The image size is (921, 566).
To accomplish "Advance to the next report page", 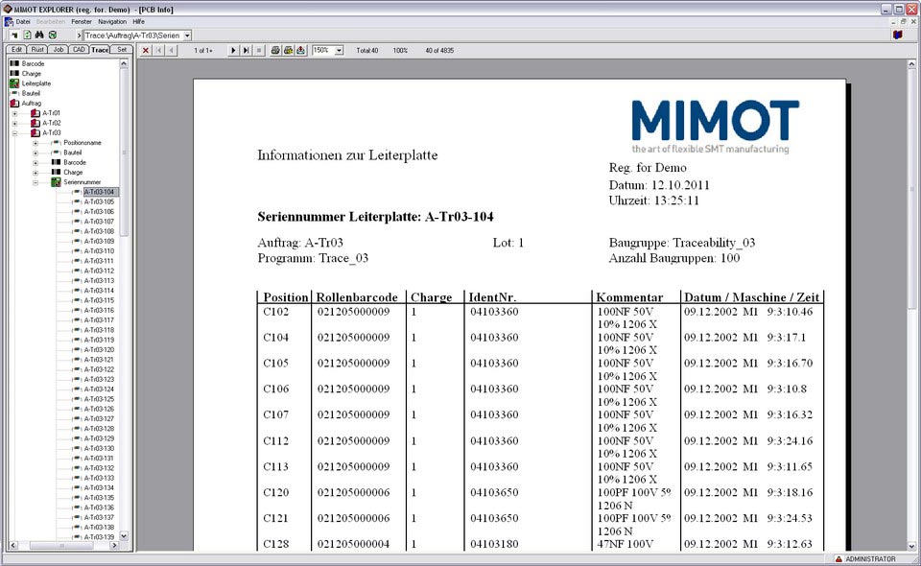I will pos(233,51).
